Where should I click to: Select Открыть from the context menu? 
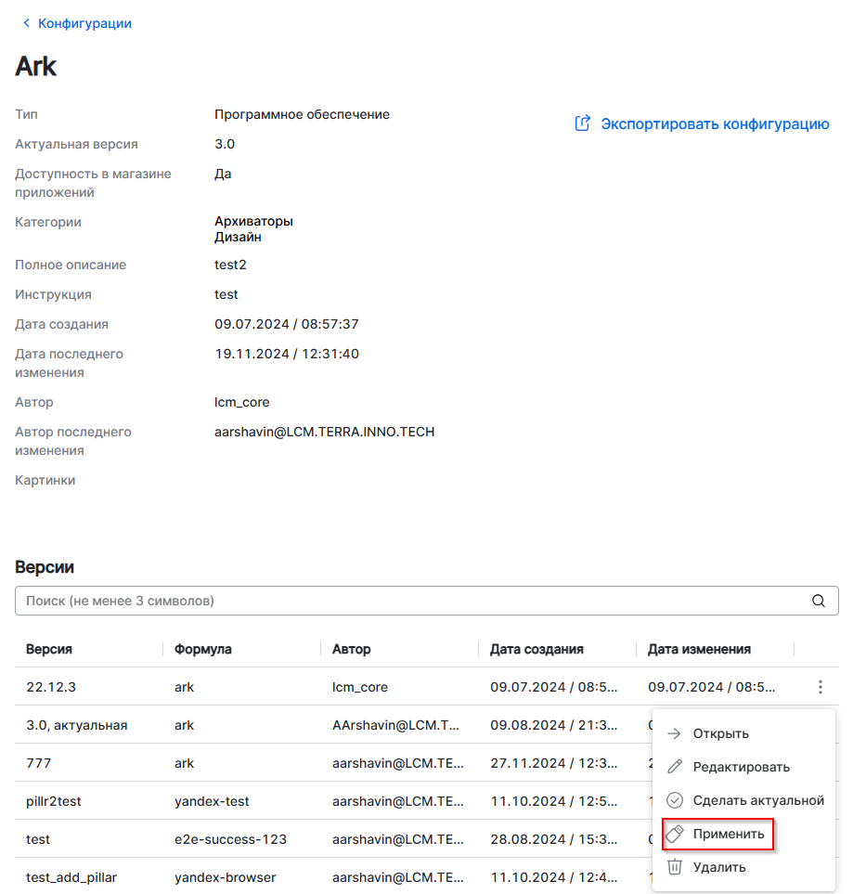[720, 733]
